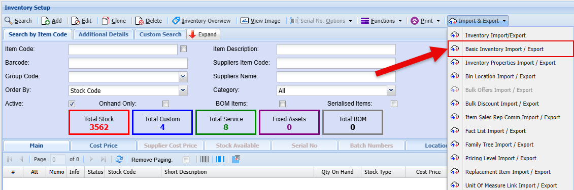Click the Stock Code column header
This screenshot has width=574, height=190.
click(133, 172)
